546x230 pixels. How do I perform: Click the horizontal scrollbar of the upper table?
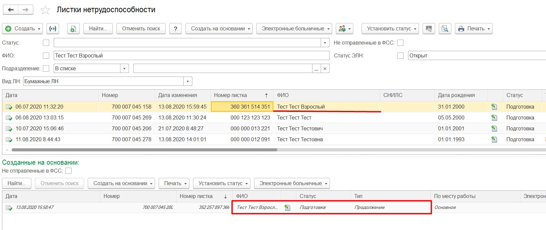pos(145,150)
